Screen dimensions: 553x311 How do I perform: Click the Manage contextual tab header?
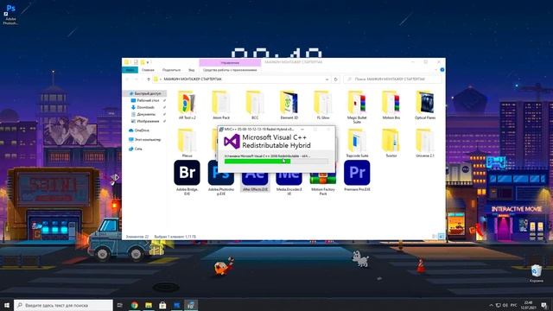pos(230,63)
